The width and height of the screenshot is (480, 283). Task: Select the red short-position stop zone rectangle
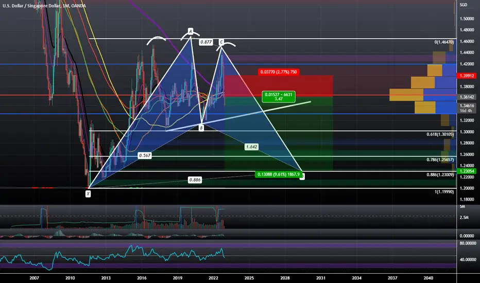[279, 86]
